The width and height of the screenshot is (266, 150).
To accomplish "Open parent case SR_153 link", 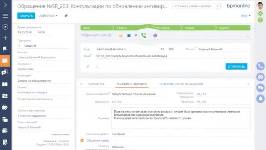I will tap(201, 94).
